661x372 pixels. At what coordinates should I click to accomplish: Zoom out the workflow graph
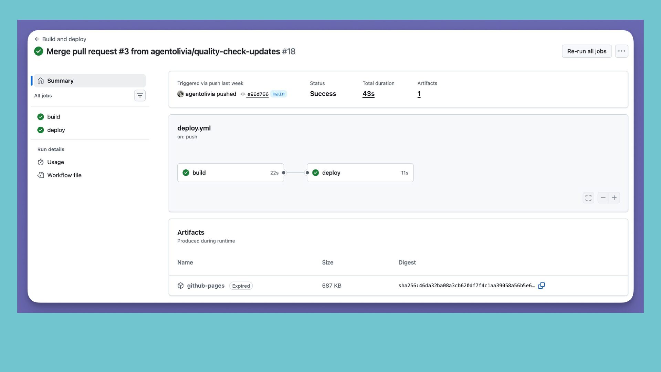[x=603, y=198]
